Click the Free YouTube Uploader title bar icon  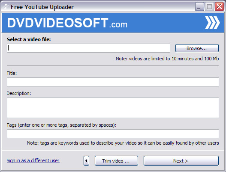tap(6, 7)
